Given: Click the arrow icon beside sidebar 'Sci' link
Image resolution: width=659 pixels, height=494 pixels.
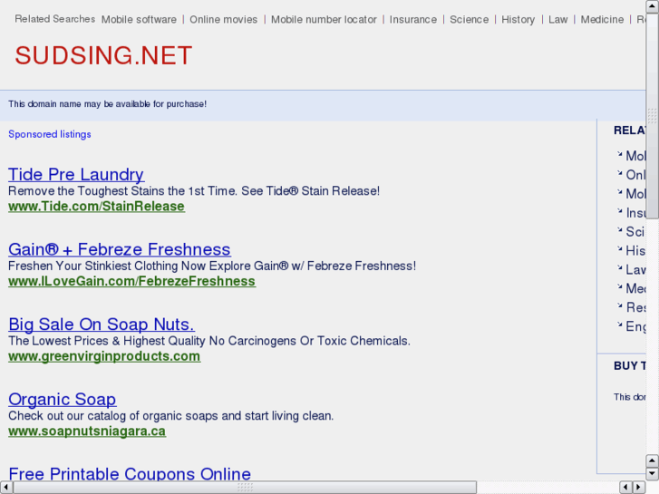Looking at the screenshot, I should click(619, 229).
